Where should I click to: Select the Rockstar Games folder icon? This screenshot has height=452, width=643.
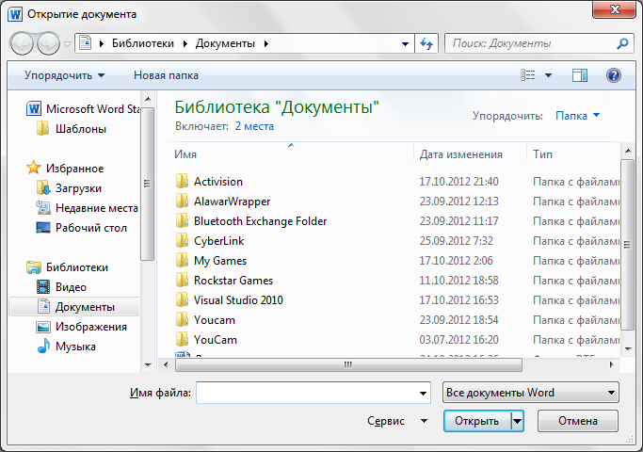[182, 280]
